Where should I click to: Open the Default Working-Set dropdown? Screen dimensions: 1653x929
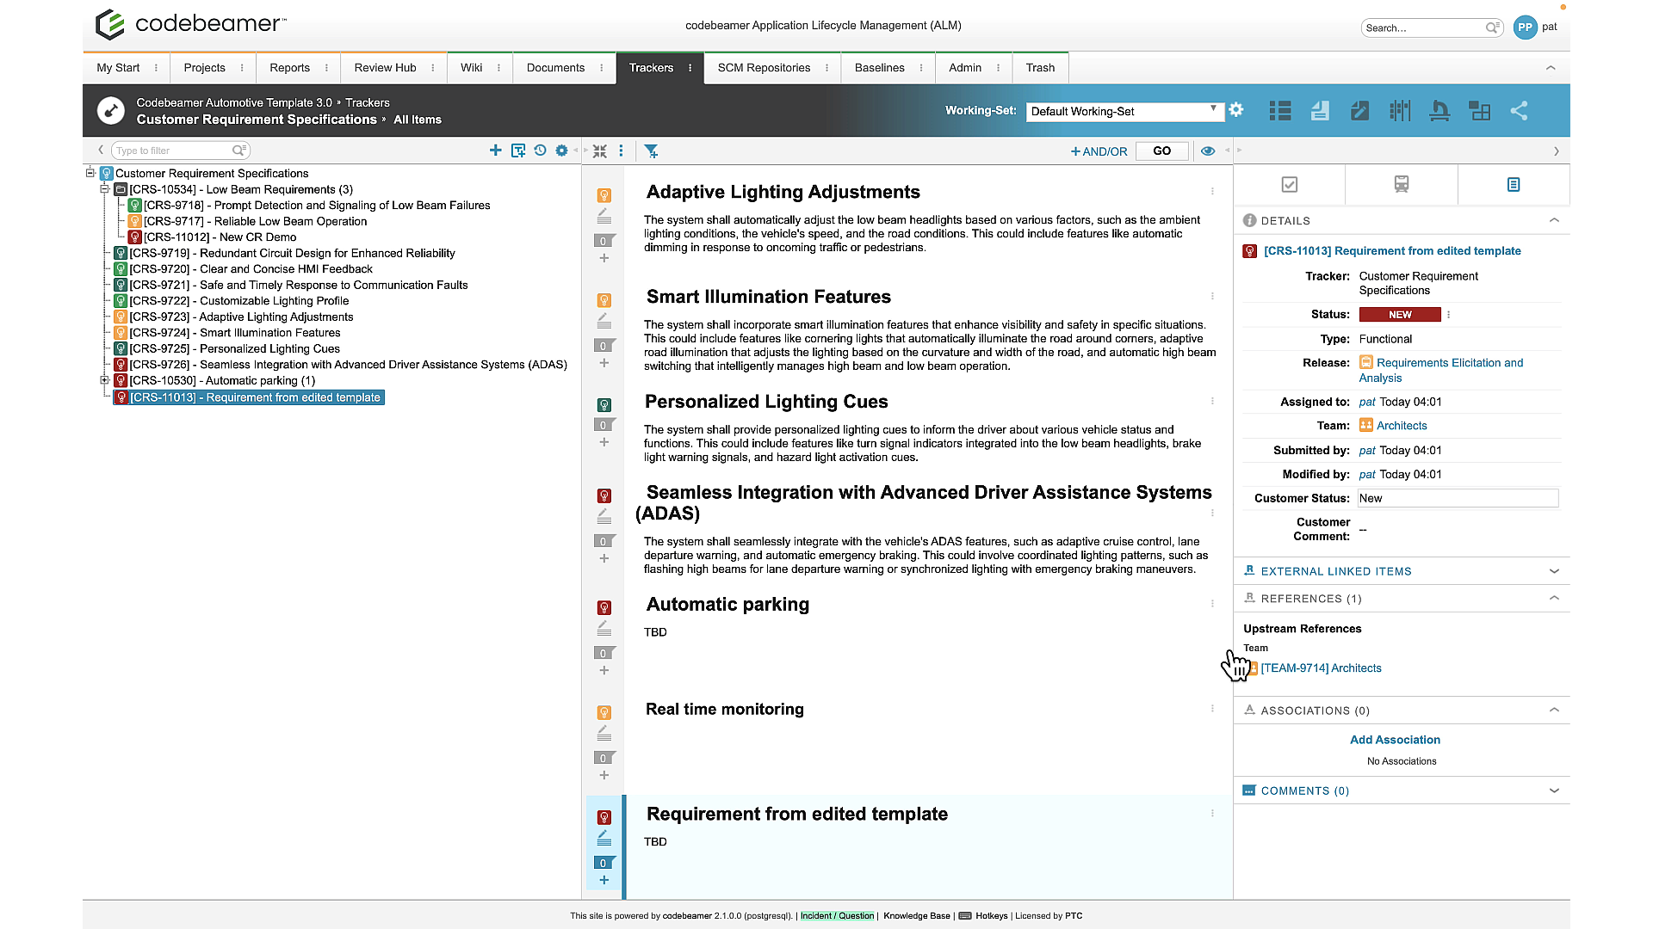point(1124,111)
